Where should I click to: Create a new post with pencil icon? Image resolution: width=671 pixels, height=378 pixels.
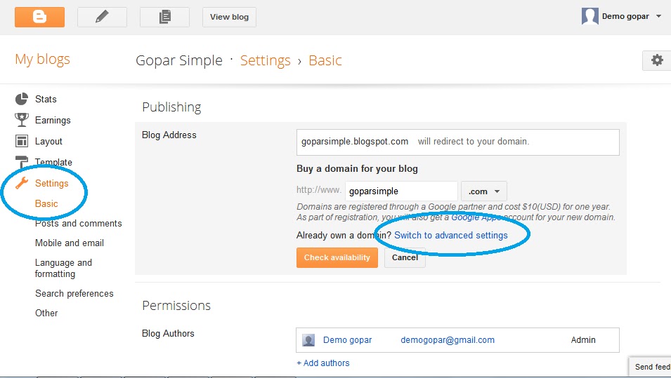point(102,17)
